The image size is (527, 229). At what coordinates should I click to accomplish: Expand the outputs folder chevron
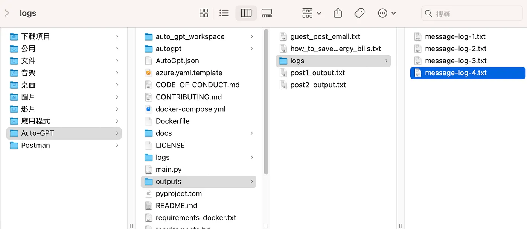coord(251,181)
